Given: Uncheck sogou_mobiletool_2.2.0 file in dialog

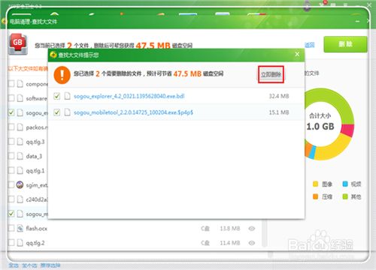Looking at the screenshot, I should [57, 112].
